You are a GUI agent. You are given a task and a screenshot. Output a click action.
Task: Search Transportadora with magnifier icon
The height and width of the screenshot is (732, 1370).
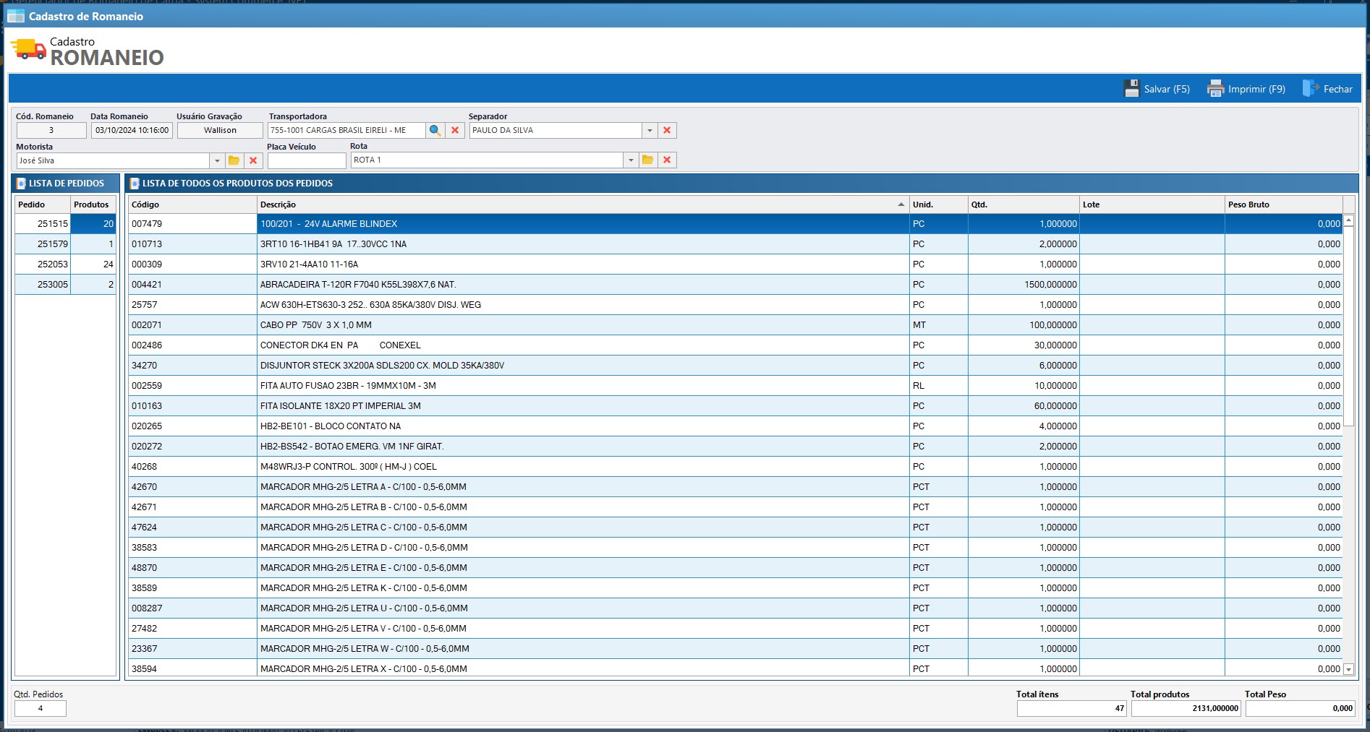[435, 131]
